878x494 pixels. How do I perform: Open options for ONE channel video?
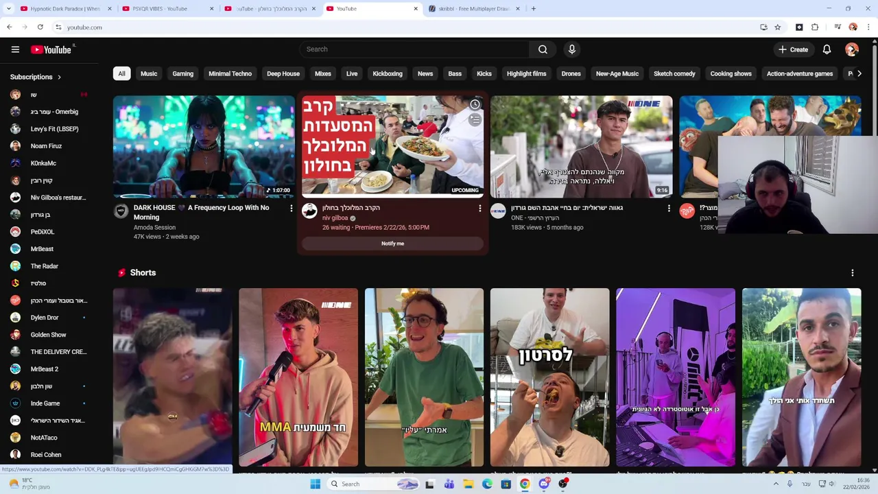pos(669,208)
